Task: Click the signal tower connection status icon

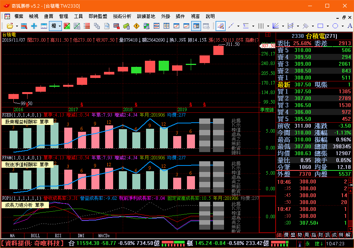Action: [300, 244]
